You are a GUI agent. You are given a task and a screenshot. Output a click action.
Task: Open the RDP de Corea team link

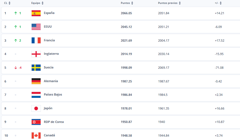pos(54,122)
